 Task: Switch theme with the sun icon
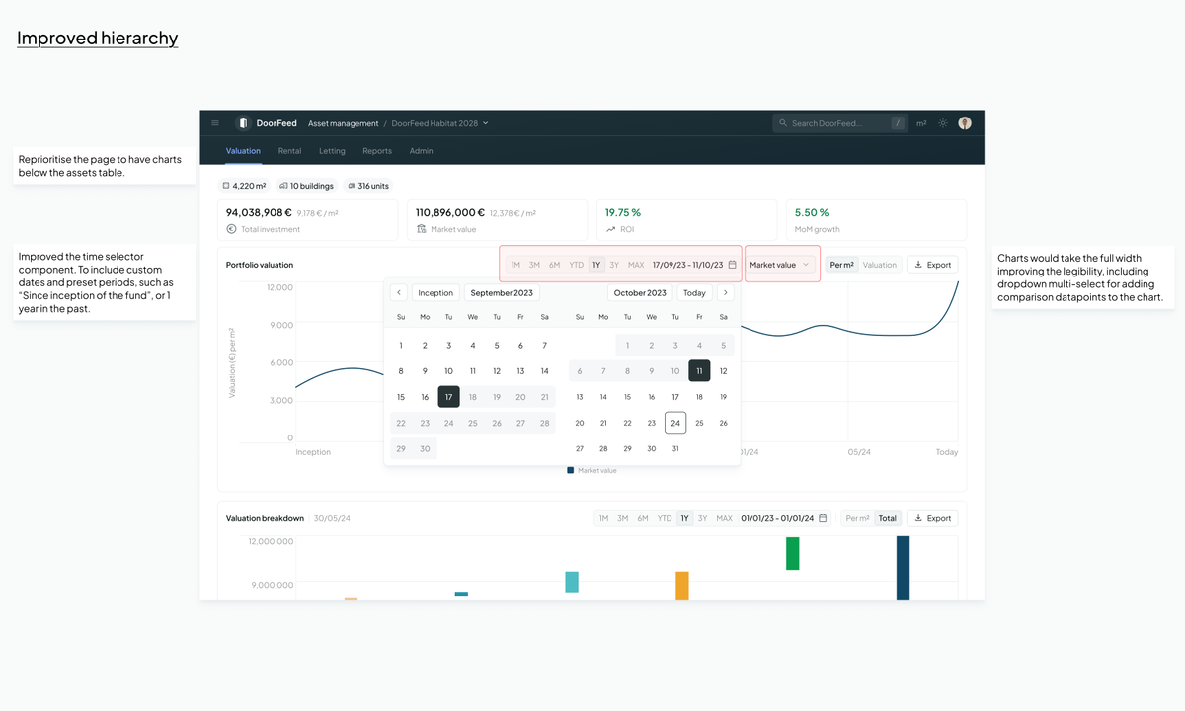tap(943, 123)
